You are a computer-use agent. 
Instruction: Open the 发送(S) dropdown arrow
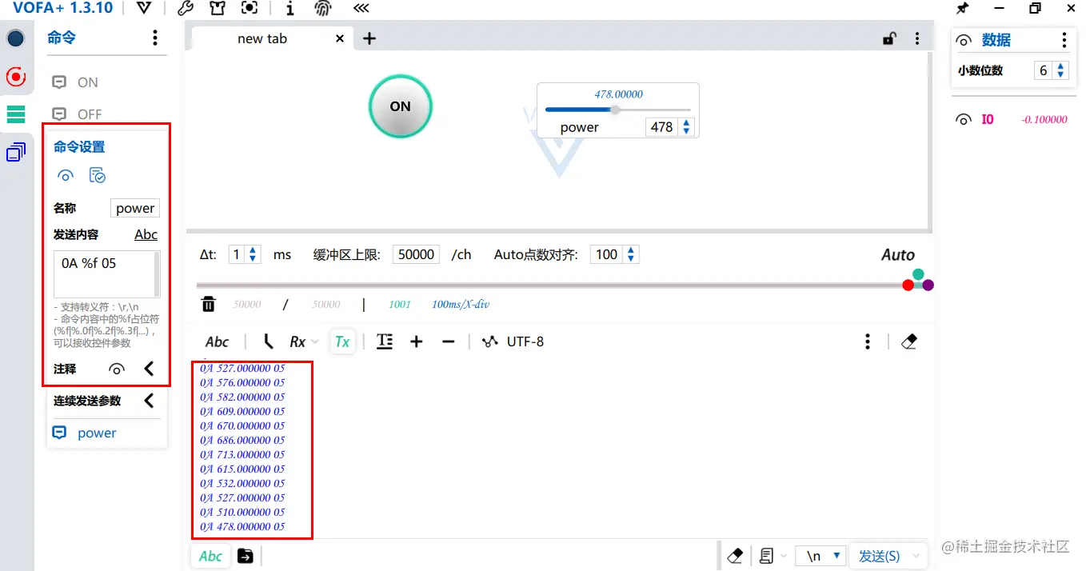[x=916, y=556]
